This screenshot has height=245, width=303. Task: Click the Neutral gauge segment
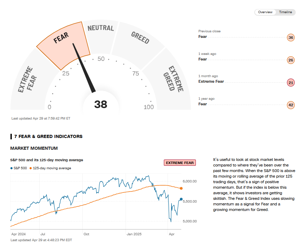pos(101,33)
